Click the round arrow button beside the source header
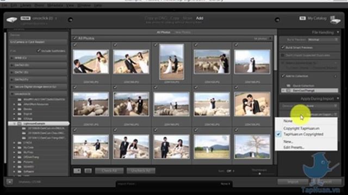Screen dimensions: 348x195 pyautogui.click(x=70, y=20)
